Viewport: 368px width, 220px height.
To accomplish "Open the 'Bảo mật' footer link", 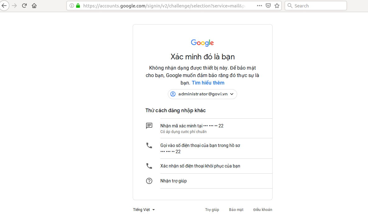I will click(236, 210).
